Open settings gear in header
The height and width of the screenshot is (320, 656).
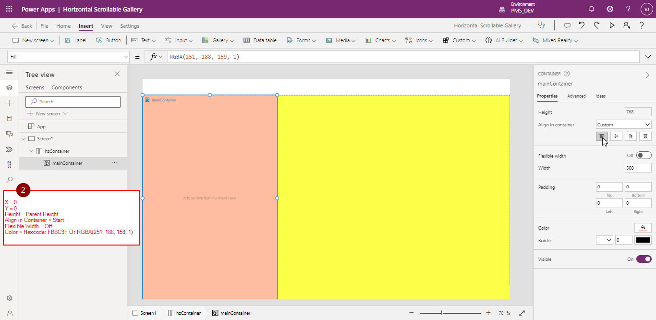tap(610, 9)
